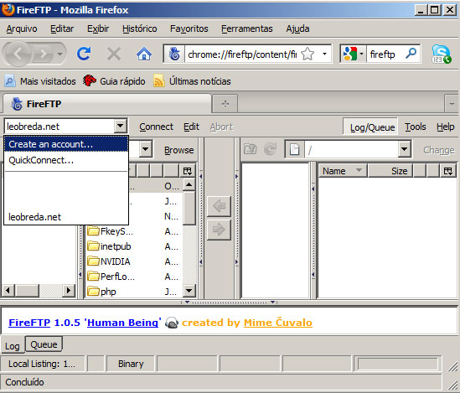The width and height of the screenshot is (460, 393).
Task: Click the Firefox reload page icon
Action: [x=84, y=54]
